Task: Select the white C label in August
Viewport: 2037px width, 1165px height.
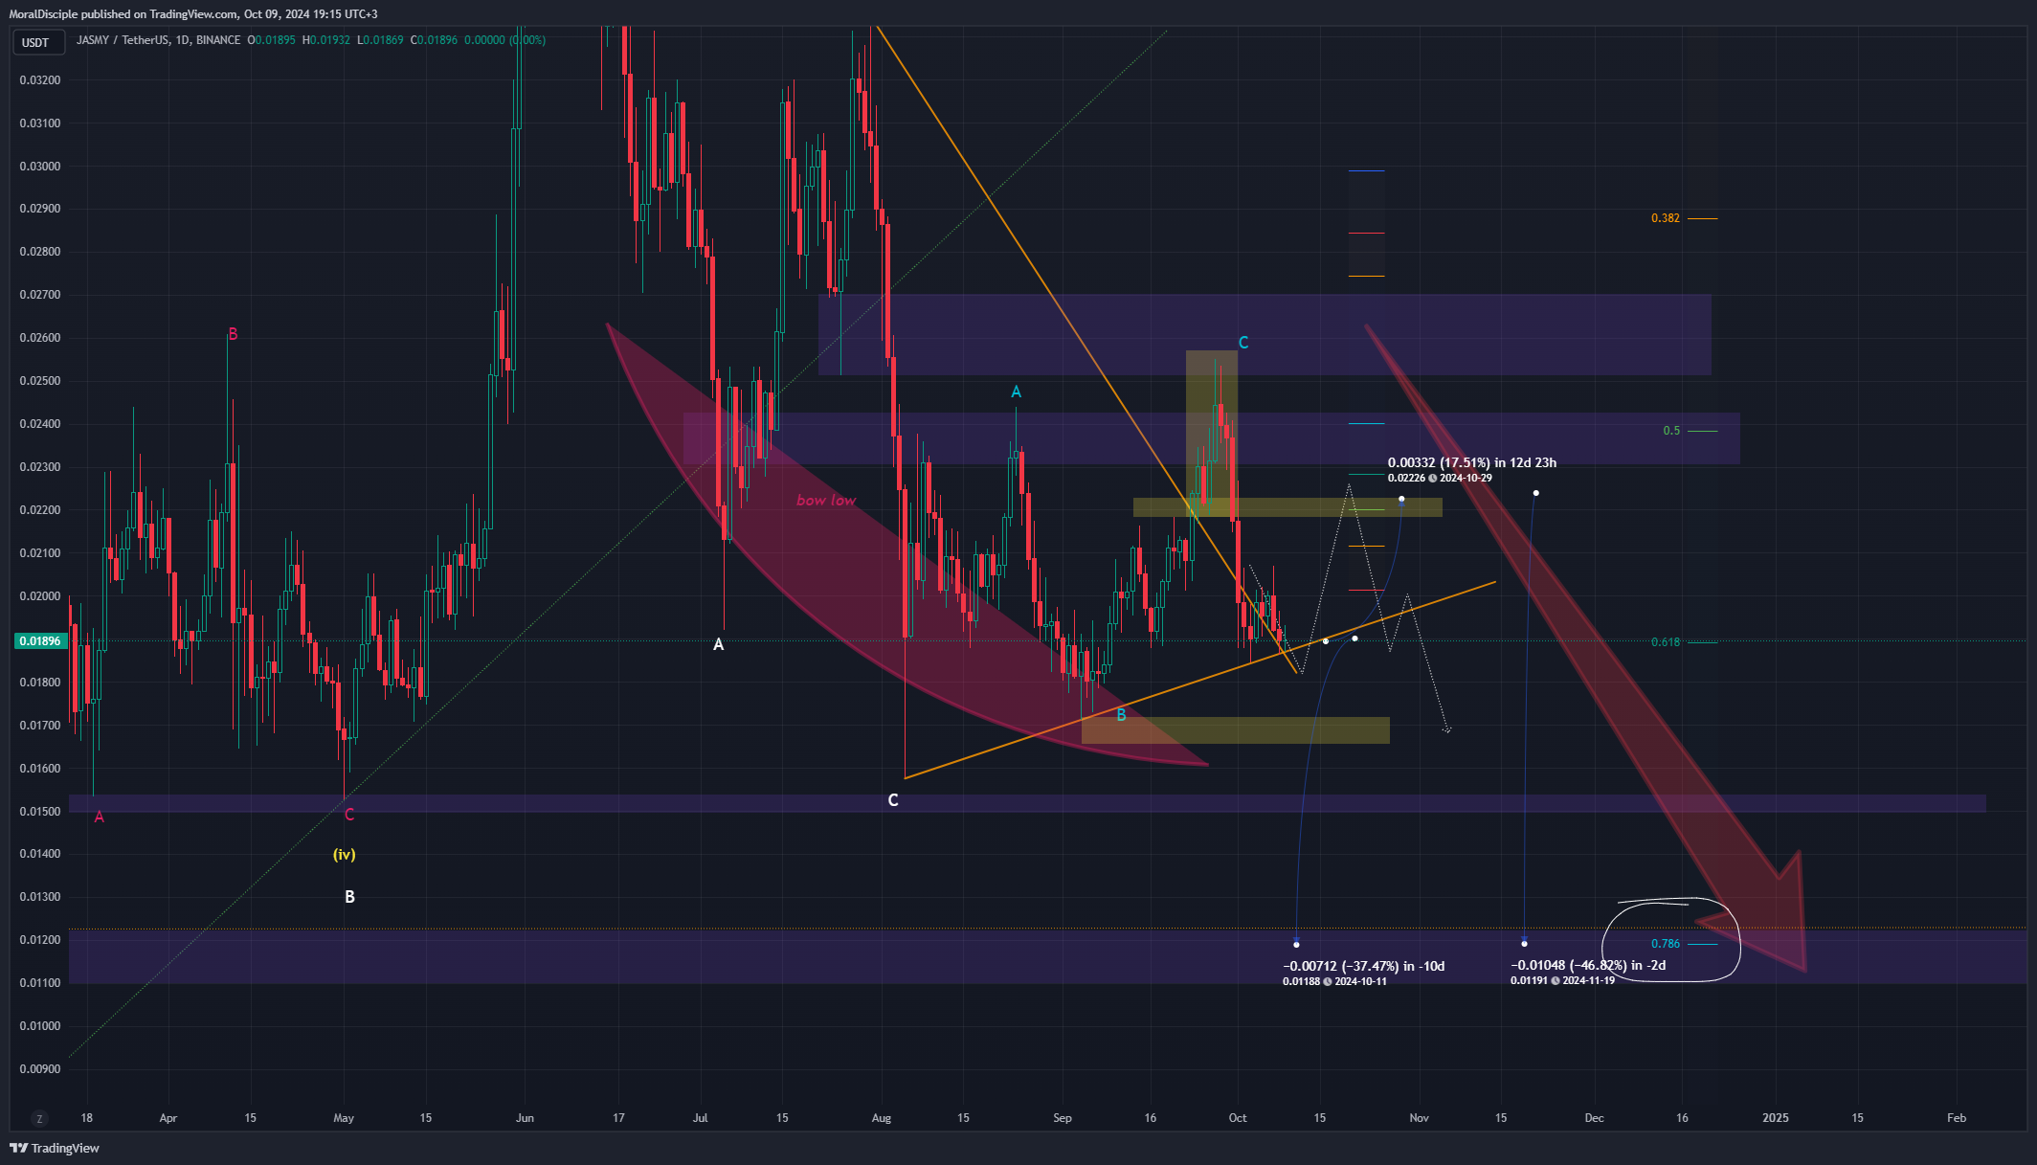Action: (893, 800)
